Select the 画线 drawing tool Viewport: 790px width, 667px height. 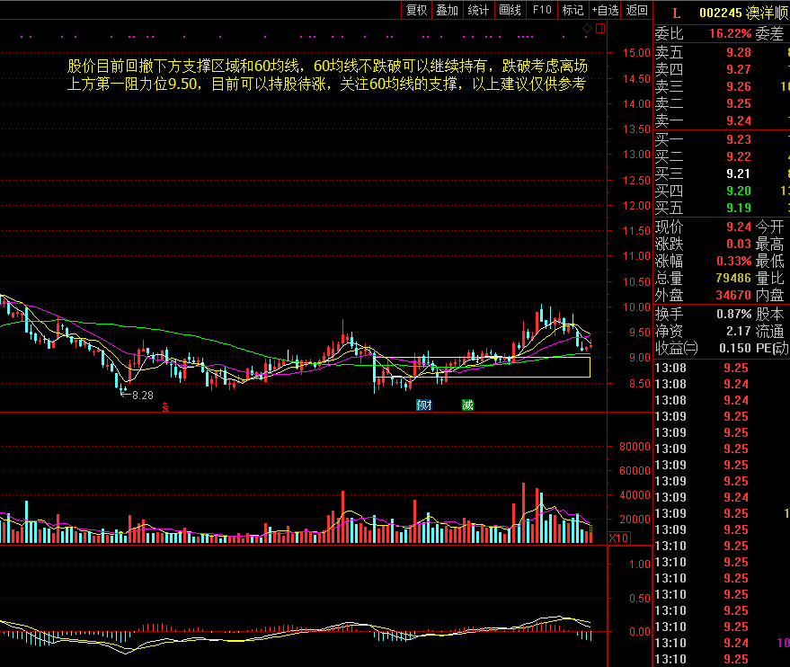[x=510, y=10]
